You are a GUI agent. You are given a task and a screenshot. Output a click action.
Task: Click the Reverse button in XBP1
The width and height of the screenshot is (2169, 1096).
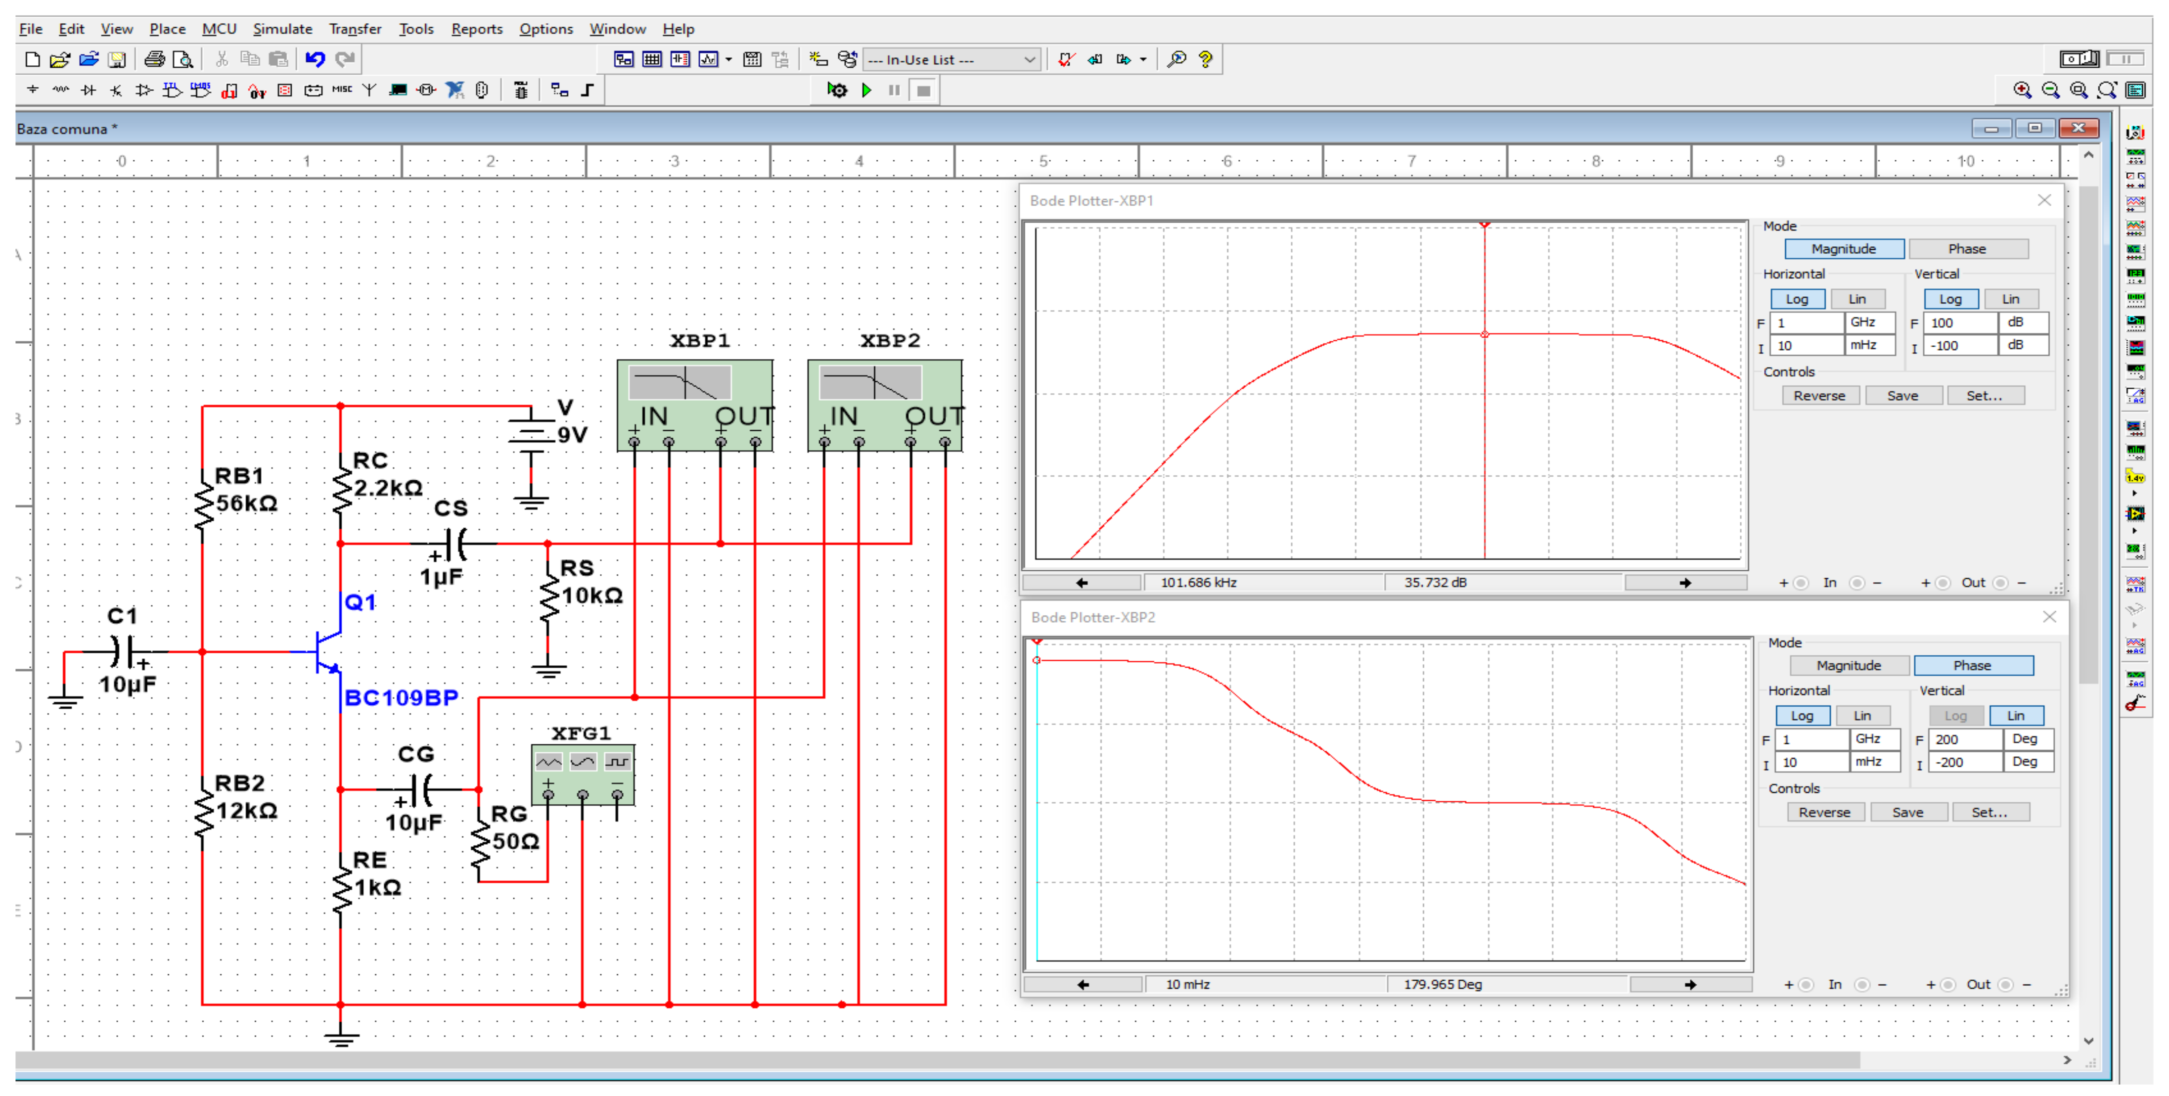[x=1819, y=397]
